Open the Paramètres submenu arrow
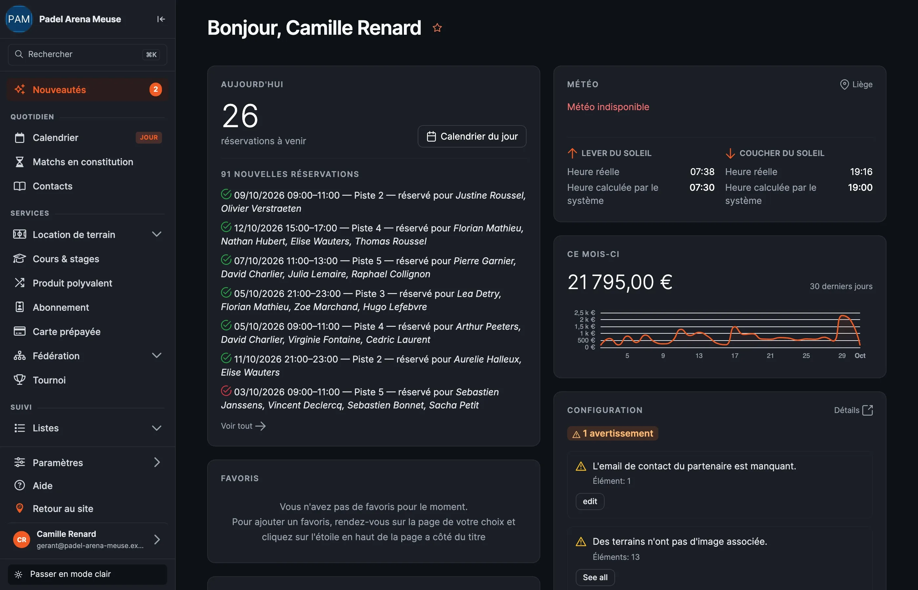The image size is (918, 590). pyautogui.click(x=157, y=462)
